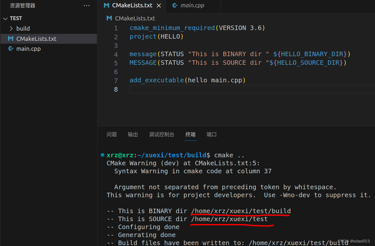Click the M file icon in the editor title breadcrumb
The image size is (375, 246).
click(x=109, y=18)
